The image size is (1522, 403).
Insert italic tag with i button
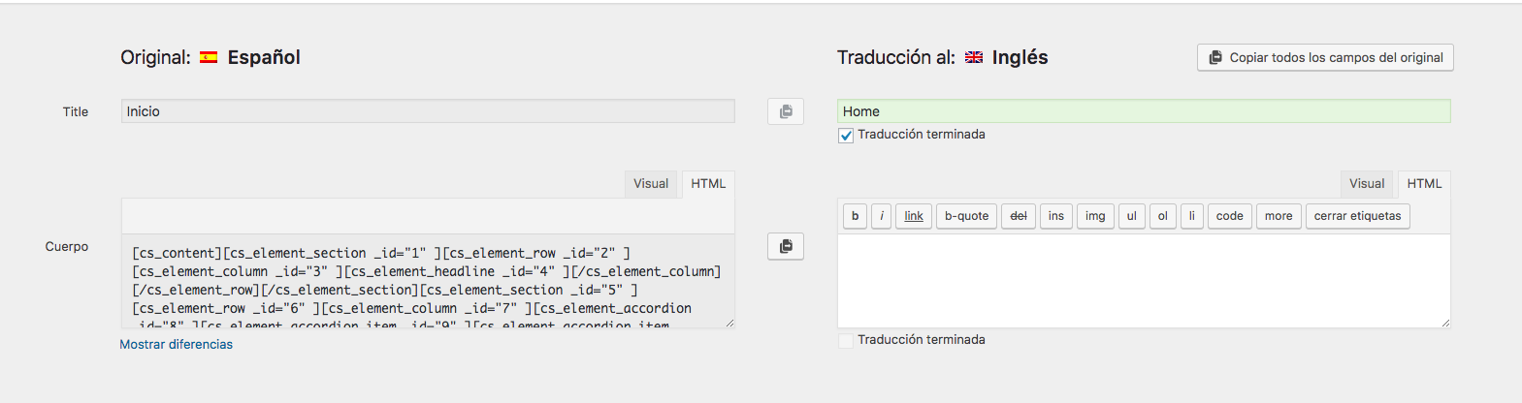point(882,216)
